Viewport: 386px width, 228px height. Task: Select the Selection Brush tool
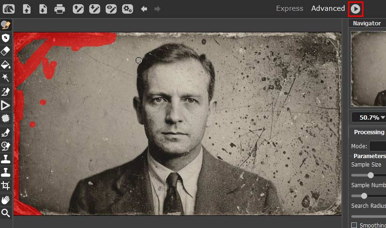click(6, 24)
